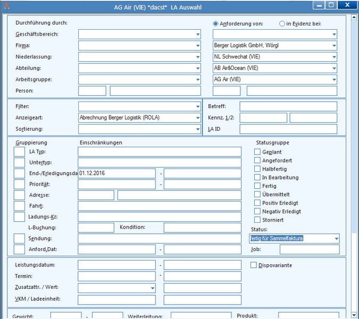Click the first Kennz. 1/2 input field
The height and width of the screenshot is (319, 359).
tap(263, 117)
